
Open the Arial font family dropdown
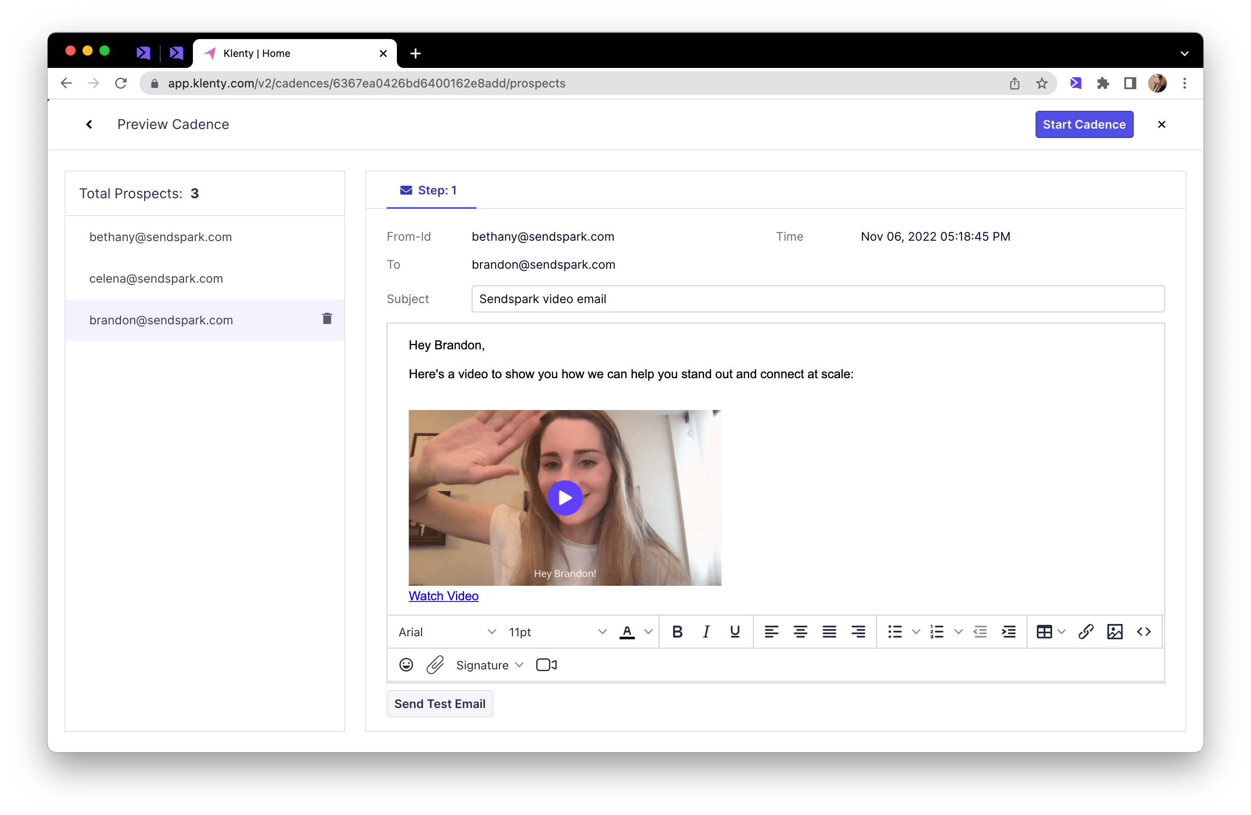(x=447, y=632)
